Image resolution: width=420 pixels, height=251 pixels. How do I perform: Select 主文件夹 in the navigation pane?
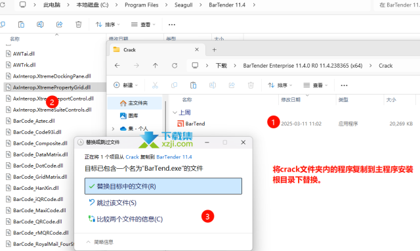coord(135,103)
